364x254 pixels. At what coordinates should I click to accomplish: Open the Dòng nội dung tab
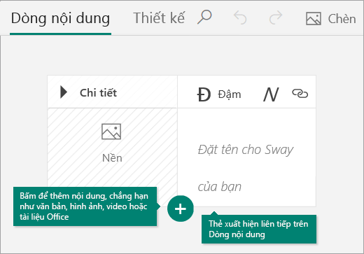(60, 19)
